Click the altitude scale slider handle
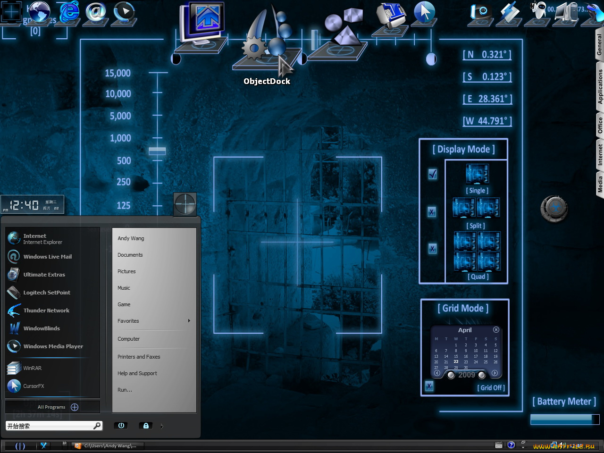 [x=157, y=151]
